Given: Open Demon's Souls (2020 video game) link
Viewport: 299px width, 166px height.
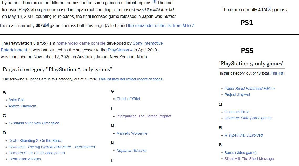Looking at the screenshot, I should (36, 153).
